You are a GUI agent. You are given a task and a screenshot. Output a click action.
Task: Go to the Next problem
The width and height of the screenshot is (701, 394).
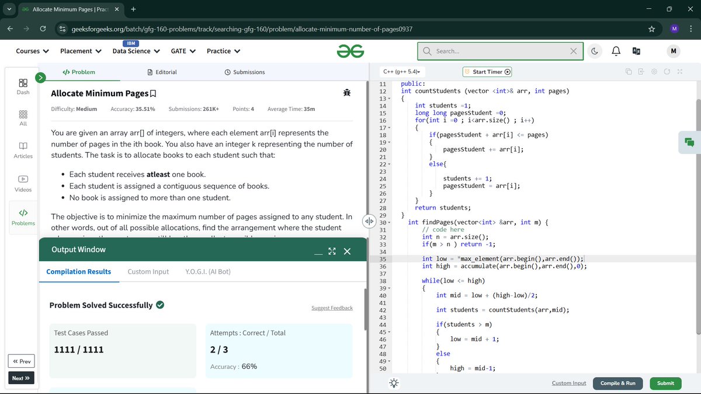point(21,378)
